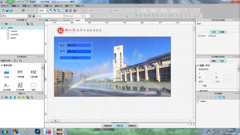Open Windows Start button on taskbar
The image size is (240, 135).
4,132
